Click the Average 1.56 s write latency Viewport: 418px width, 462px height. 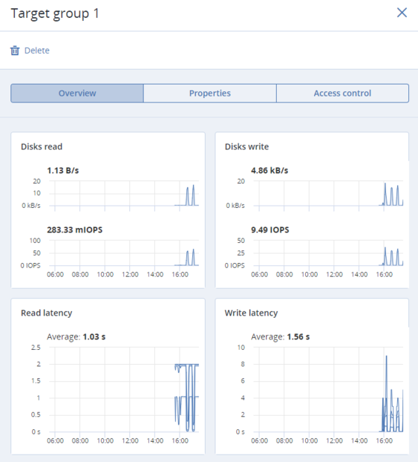click(x=280, y=336)
